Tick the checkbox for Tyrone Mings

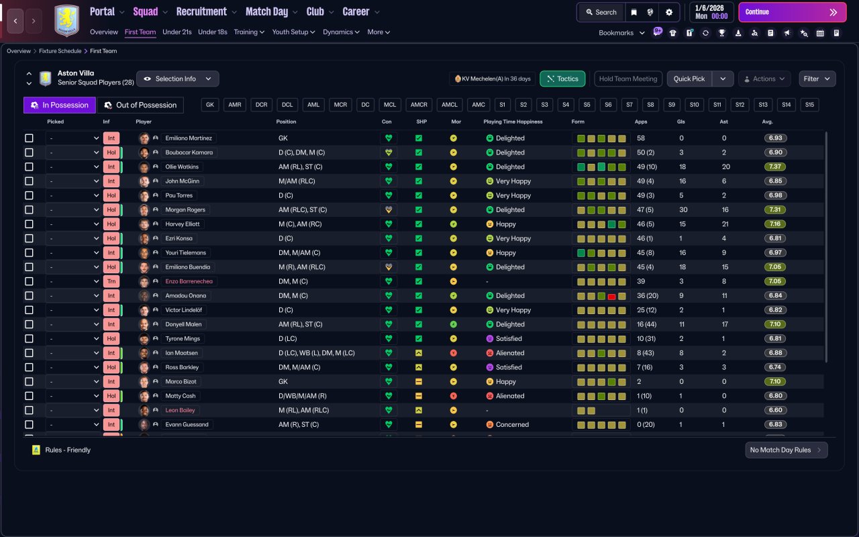tap(29, 339)
